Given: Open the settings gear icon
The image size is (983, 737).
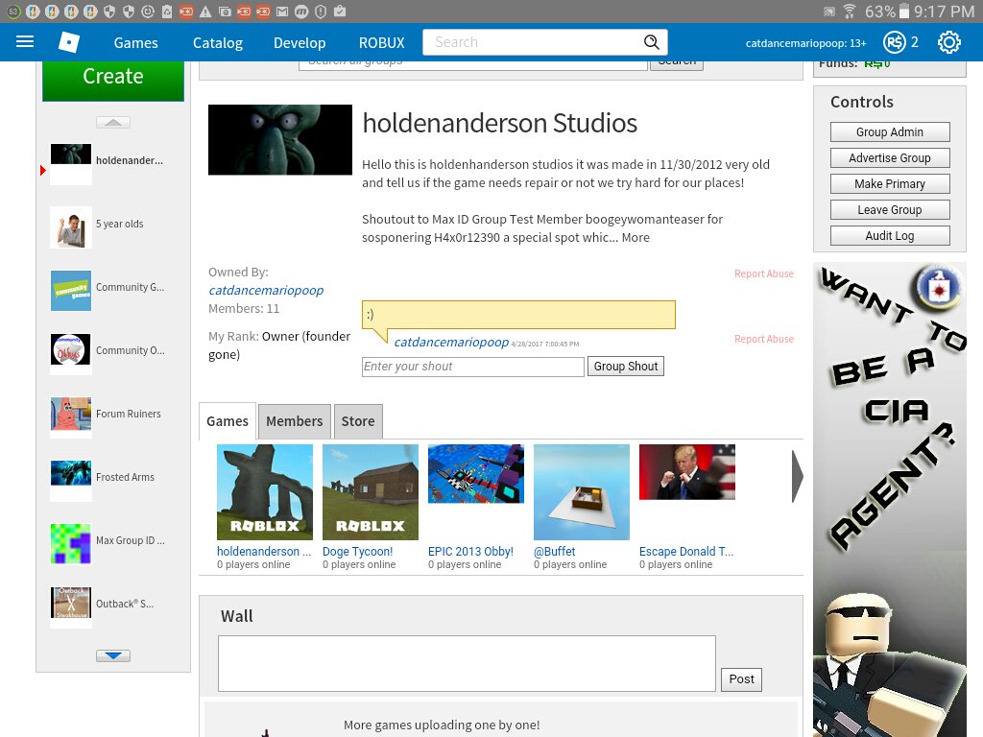Looking at the screenshot, I should 949,42.
